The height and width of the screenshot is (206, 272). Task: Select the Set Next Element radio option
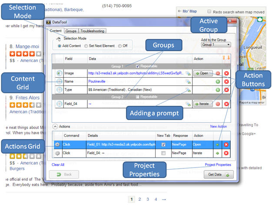tap(86, 46)
